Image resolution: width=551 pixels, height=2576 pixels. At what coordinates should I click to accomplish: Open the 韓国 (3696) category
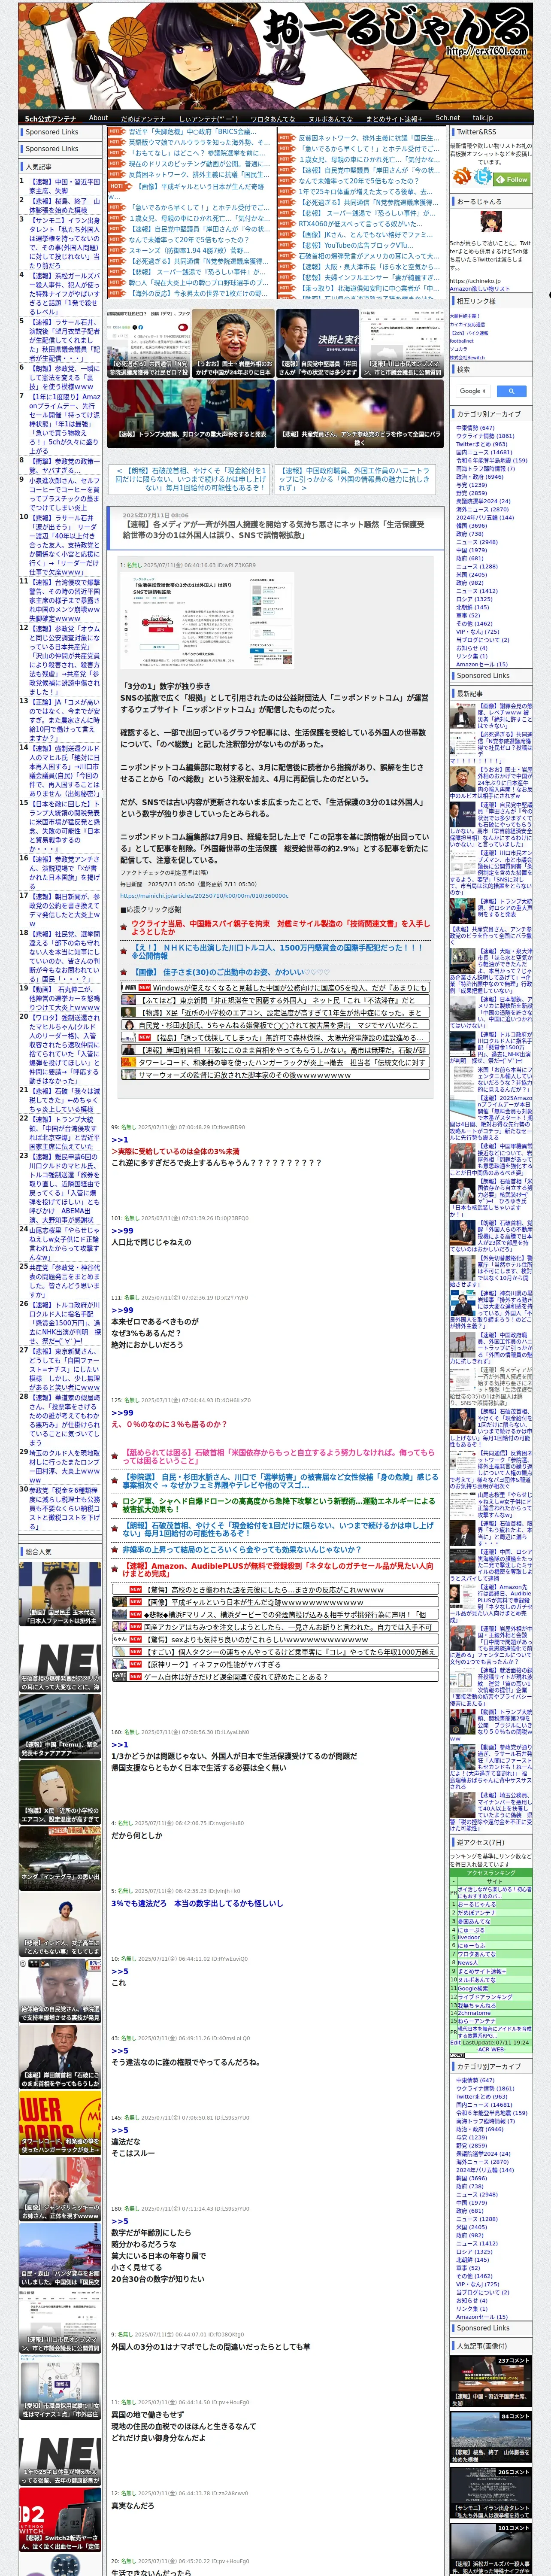click(x=472, y=525)
